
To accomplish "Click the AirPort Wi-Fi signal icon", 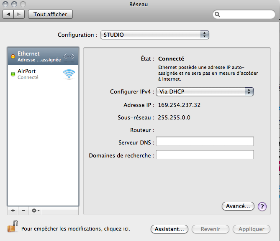I will (x=69, y=74).
